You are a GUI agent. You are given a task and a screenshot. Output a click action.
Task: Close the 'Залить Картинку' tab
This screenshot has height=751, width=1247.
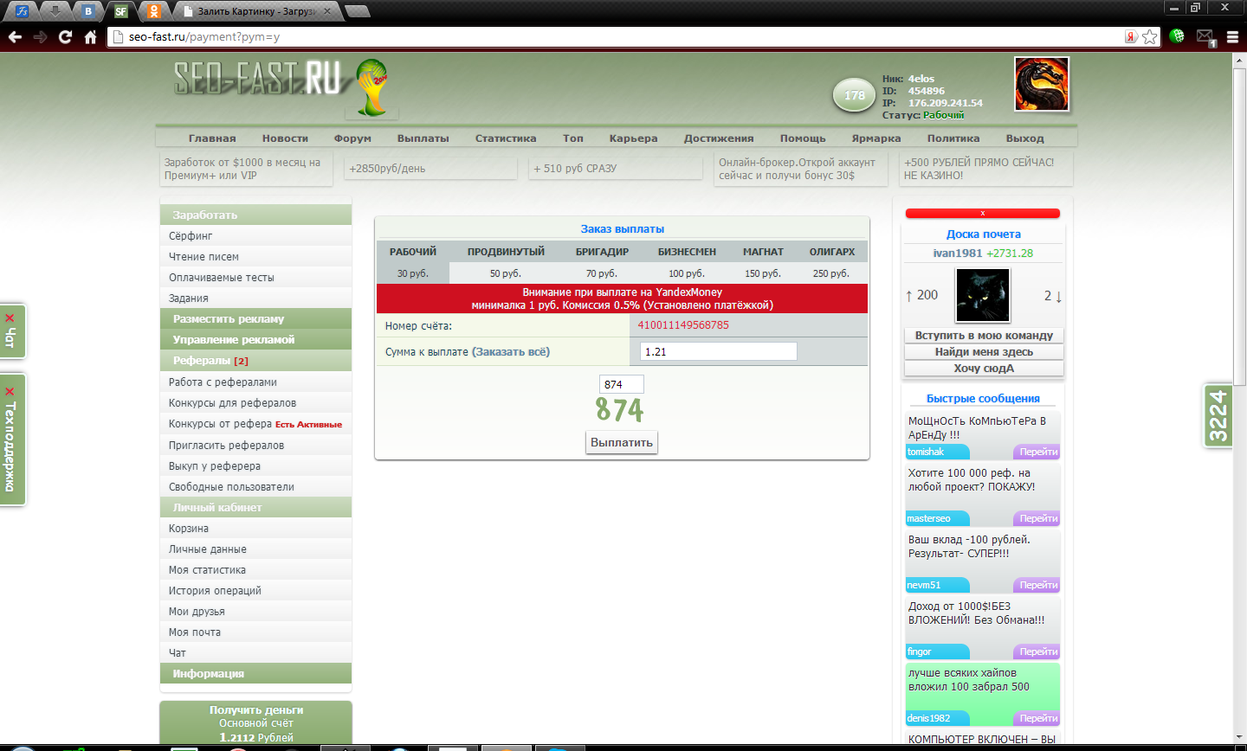point(326,11)
